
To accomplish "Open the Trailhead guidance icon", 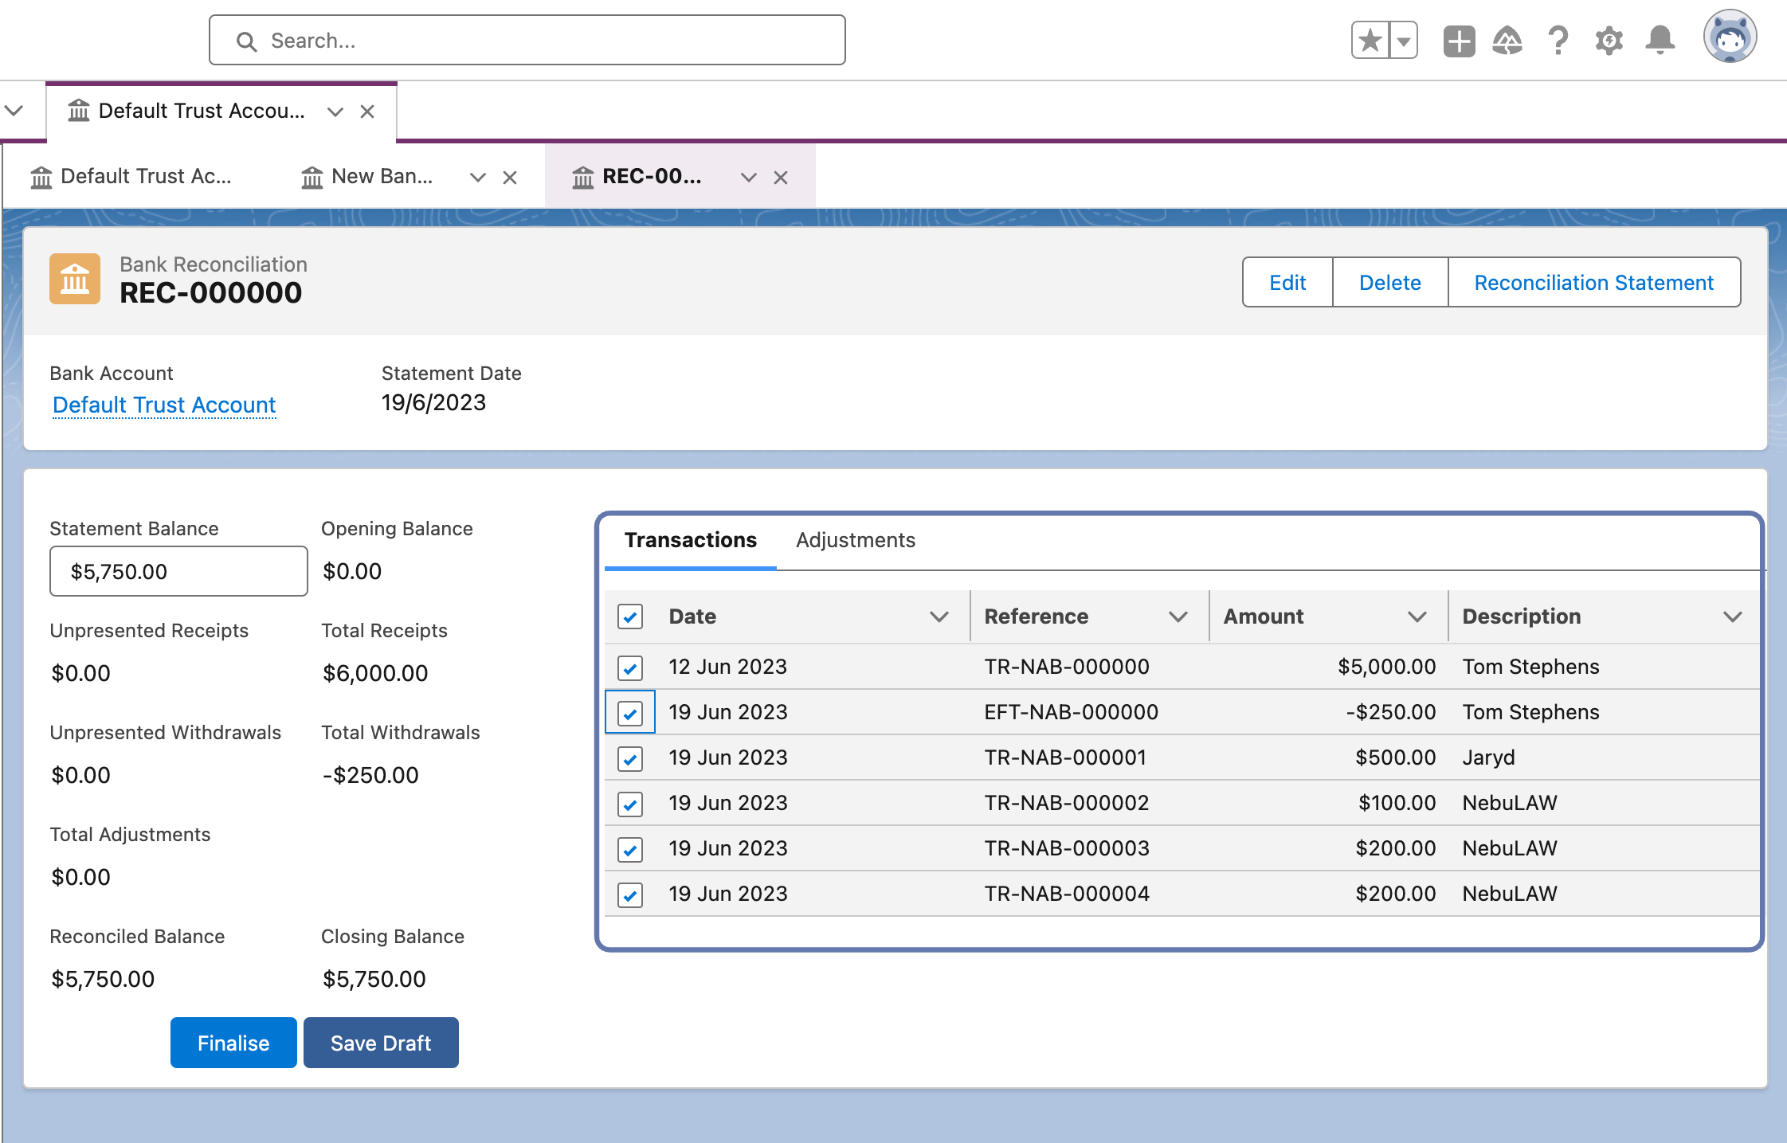I will click(1507, 41).
